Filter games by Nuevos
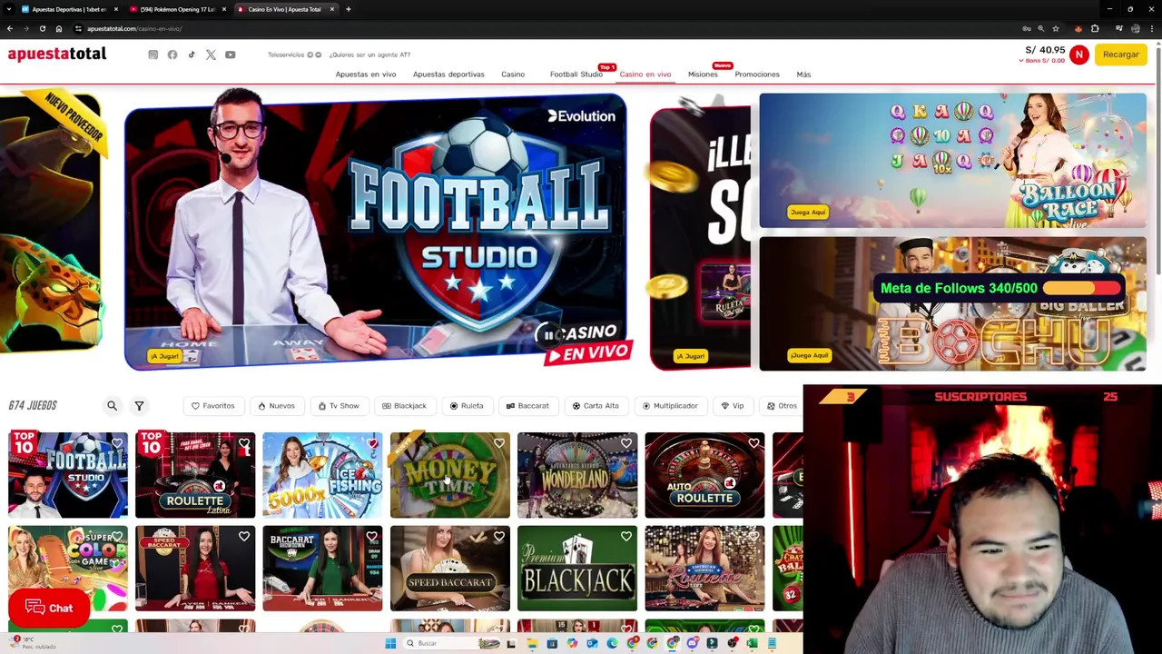Screen dimensions: 1162x654 [276, 406]
